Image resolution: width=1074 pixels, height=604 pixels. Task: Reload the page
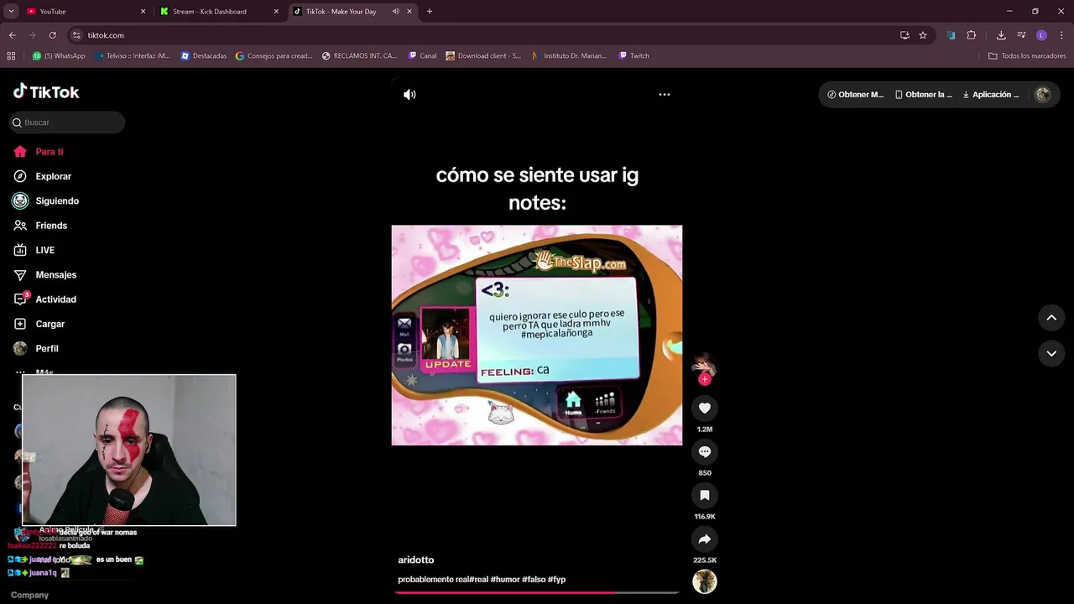click(x=52, y=35)
